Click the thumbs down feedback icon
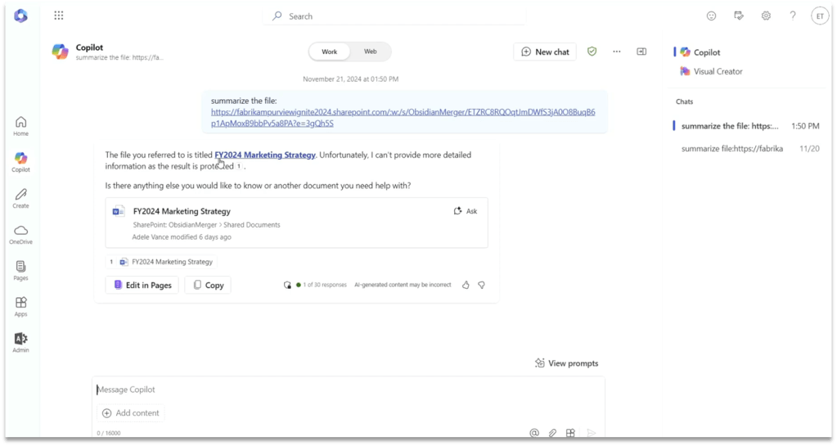Viewport: 837px width, 446px height. coord(481,285)
